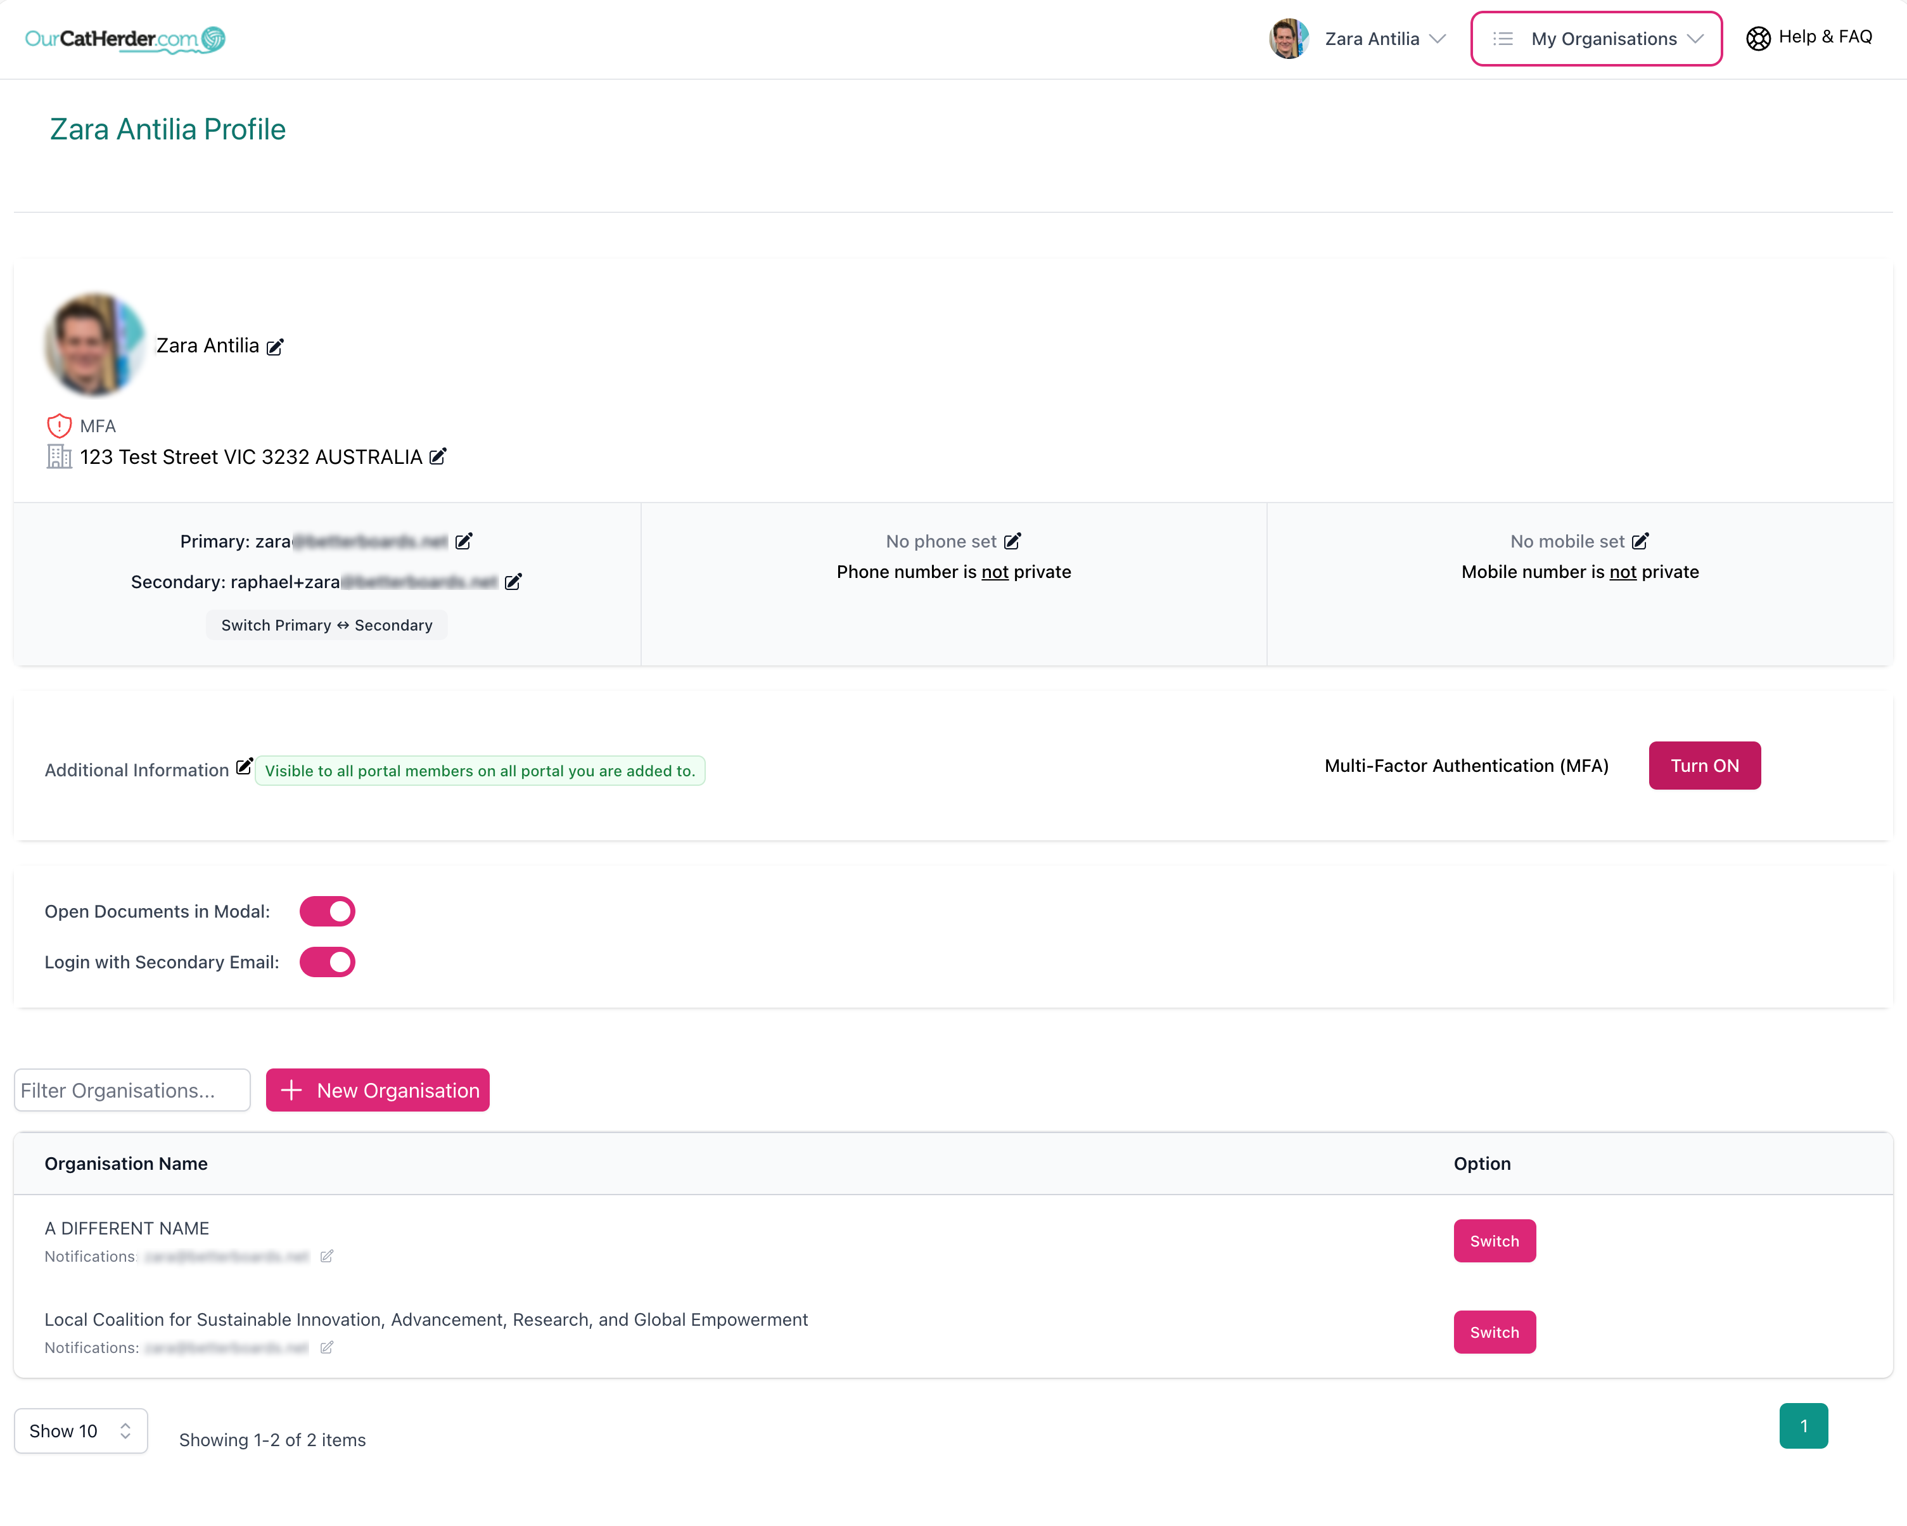This screenshot has height=1526, width=1907.
Task: Switch to Local Coalition organisation
Action: (x=1494, y=1331)
